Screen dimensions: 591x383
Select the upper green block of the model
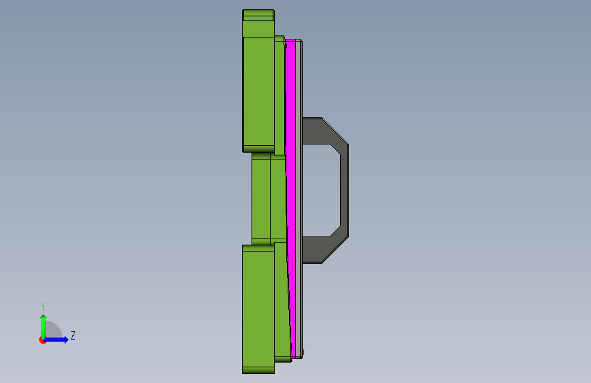(x=258, y=81)
